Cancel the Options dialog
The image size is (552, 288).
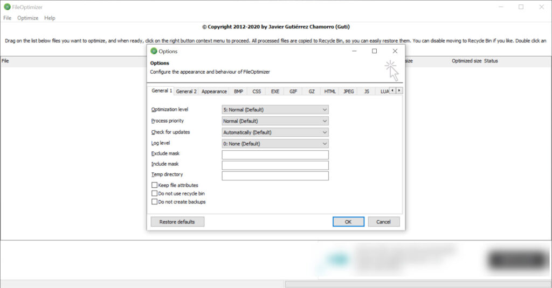383,222
